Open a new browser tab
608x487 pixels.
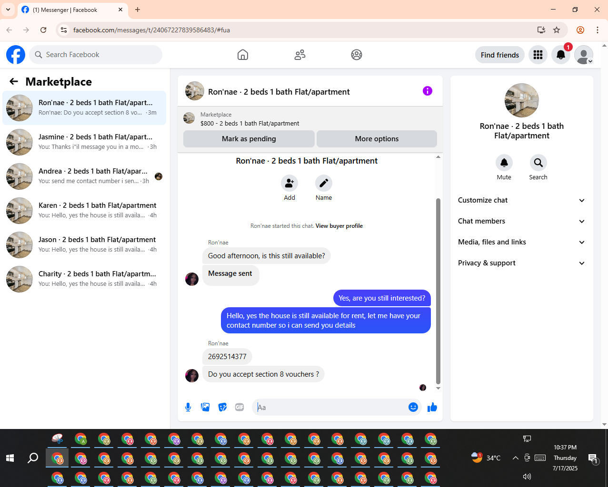pyautogui.click(x=138, y=10)
